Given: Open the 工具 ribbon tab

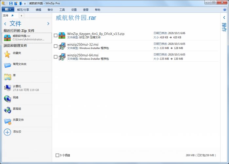Looking at the screenshot, I should [62, 9].
